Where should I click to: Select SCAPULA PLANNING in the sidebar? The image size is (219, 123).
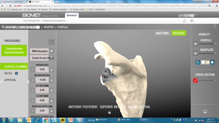(14, 66)
